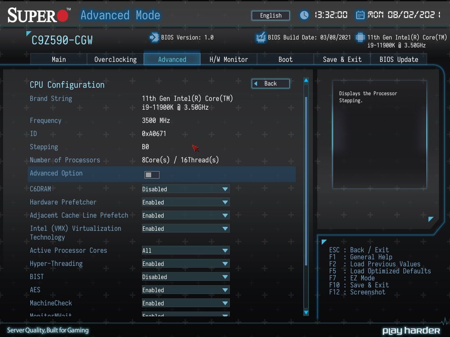
Task: Expand Intel VMX Virtualization Technology dropdown
Action: pyautogui.click(x=186, y=229)
